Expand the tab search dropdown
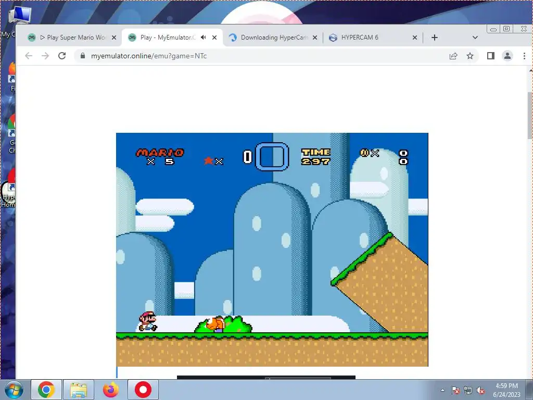 (x=475, y=37)
